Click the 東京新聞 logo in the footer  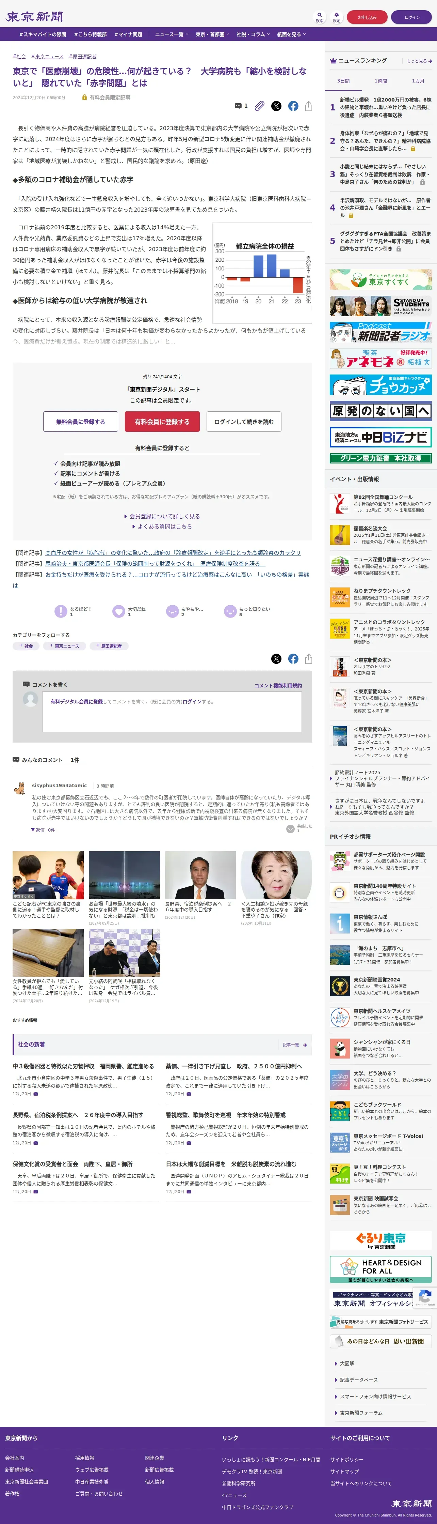click(411, 1503)
